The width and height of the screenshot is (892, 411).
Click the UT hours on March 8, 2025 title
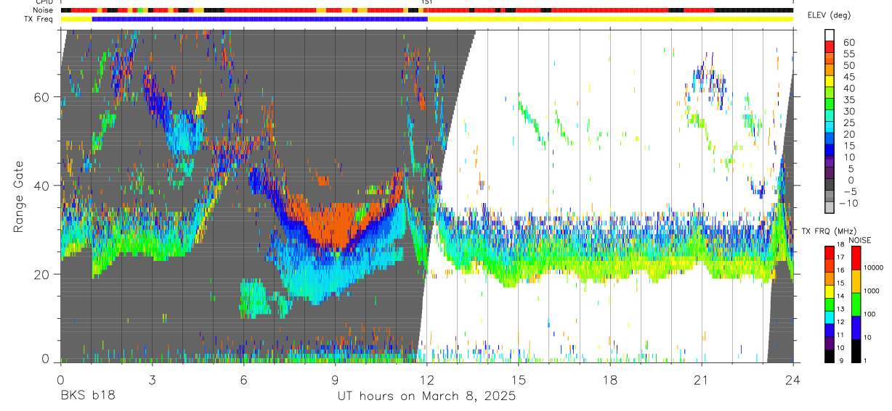426,397
